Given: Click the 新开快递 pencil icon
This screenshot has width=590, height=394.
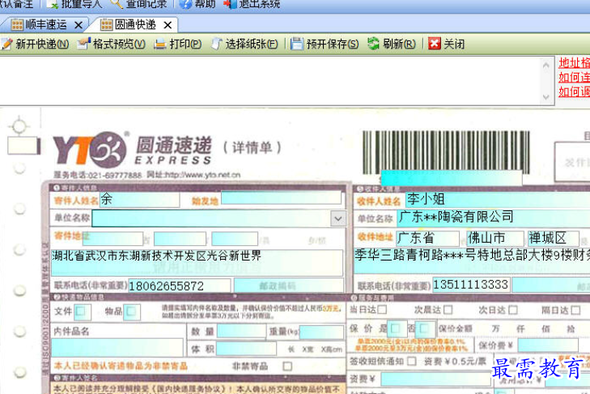Looking at the screenshot, I should tap(6, 44).
